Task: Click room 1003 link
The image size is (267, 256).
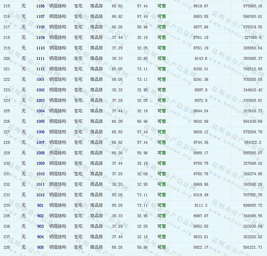Action: 40,100
